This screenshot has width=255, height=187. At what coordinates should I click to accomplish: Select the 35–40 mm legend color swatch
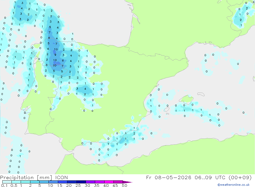click(100, 182)
